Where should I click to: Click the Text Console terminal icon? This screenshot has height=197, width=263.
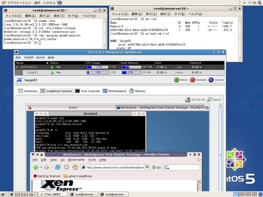click(77, 91)
